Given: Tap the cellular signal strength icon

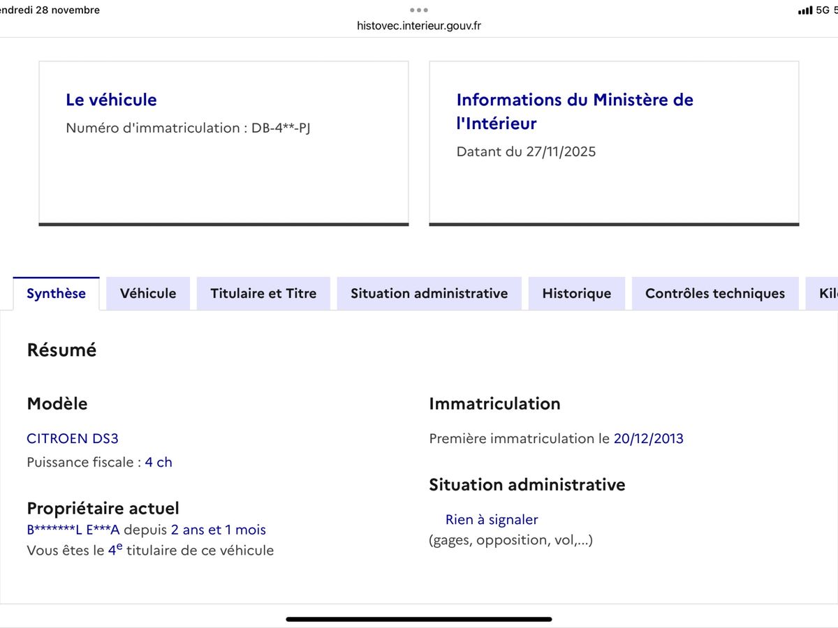Looking at the screenshot, I should [804, 10].
